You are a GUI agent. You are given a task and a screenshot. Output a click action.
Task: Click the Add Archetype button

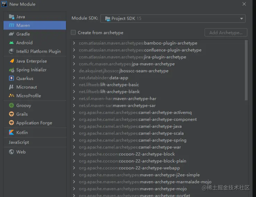coord(226,33)
